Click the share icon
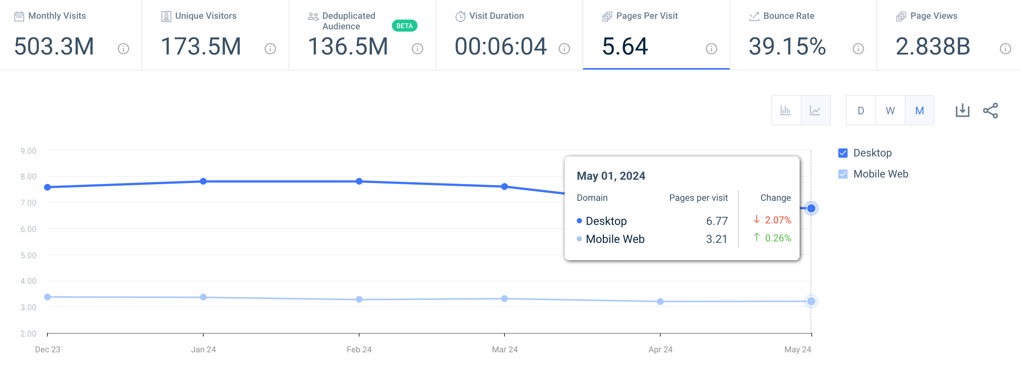Viewport: 1021px width, 367px height. [x=990, y=111]
